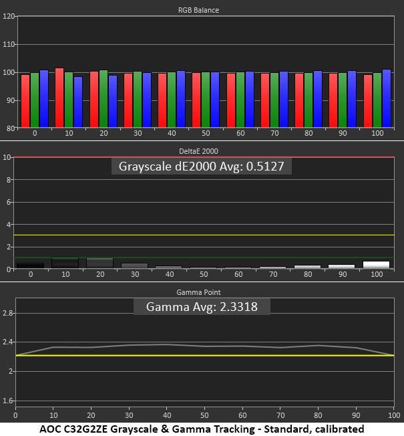Screen dimensions: 404x436
Task: Click the 120 y-axis label in RGB Balance
Action: pyautogui.click(x=8, y=16)
